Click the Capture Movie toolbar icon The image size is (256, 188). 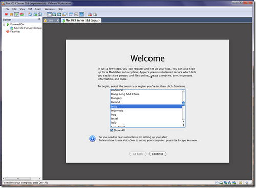tap(95, 15)
